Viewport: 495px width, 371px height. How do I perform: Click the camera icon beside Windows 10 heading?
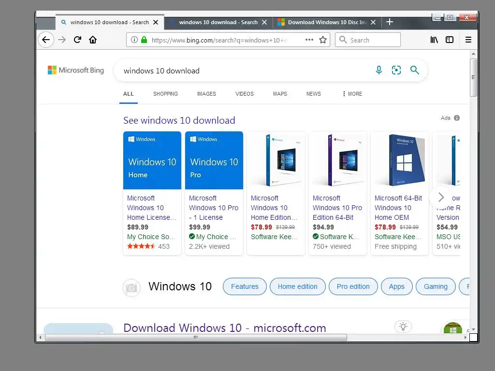[131, 287]
